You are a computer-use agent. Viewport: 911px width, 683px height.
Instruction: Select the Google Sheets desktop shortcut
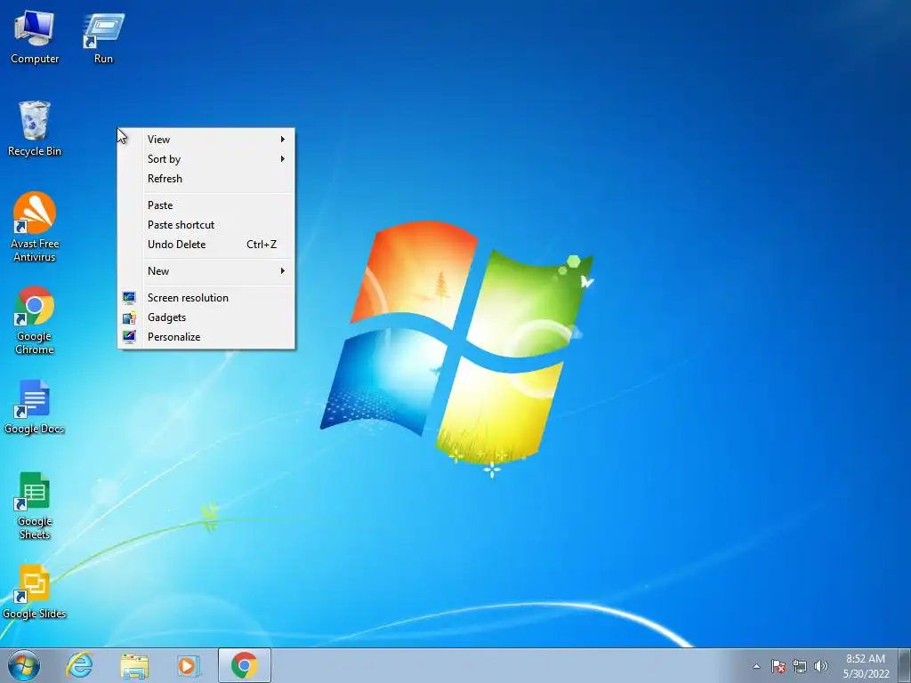[35, 506]
